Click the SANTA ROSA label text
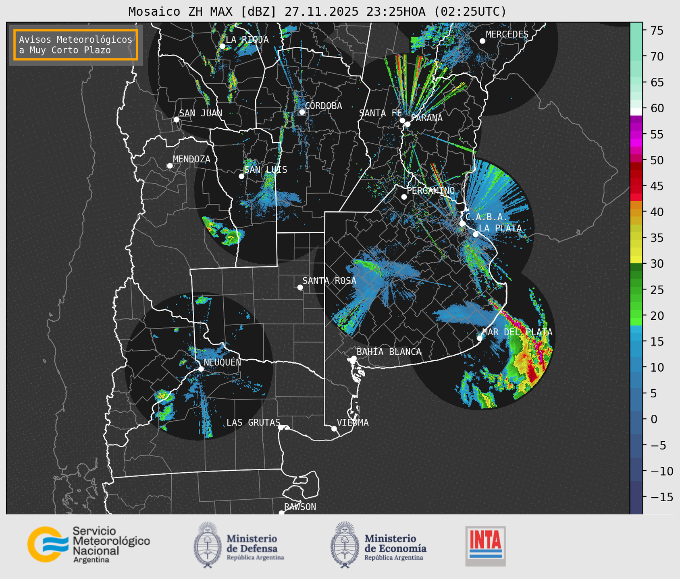This screenshot has width=680, height=579. click(x=329, y=281)
